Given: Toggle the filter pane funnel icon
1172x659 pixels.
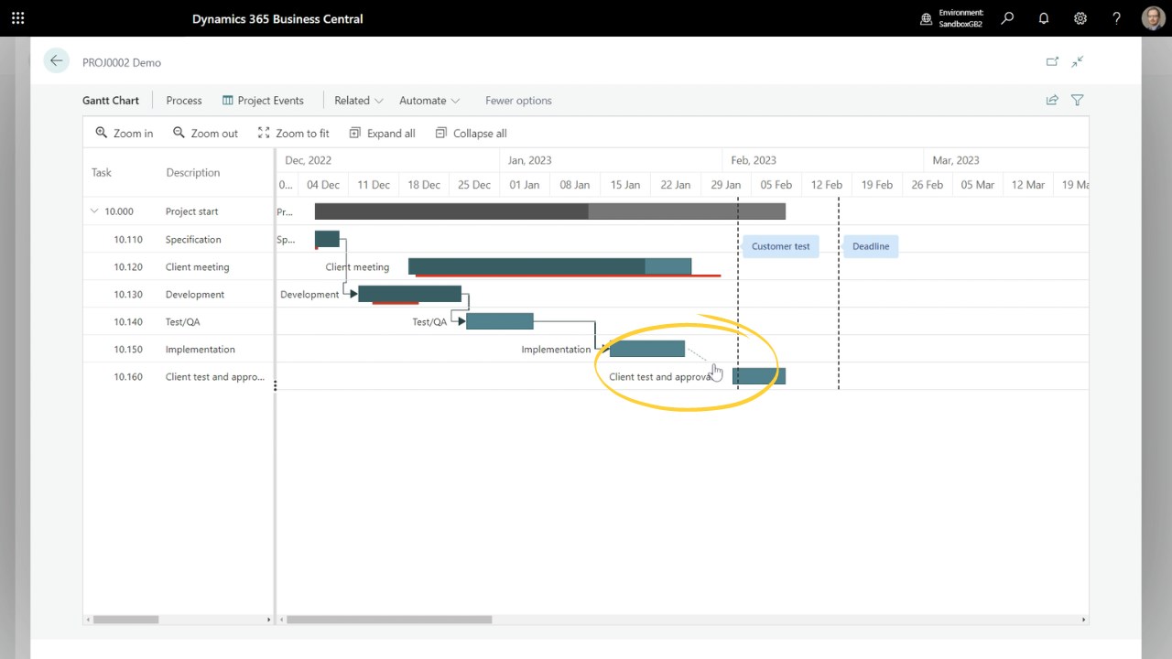Looking at the screenshot, I should point(1078,101).
